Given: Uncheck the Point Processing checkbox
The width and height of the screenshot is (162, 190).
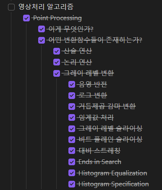Looking at the screenshot, I should (26, 18).
